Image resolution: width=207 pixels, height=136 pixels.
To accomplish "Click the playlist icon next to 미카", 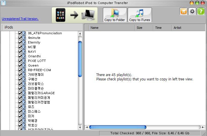I will [24, 116].
